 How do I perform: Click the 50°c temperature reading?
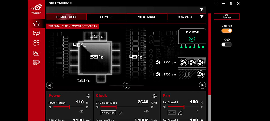[84, 80]
